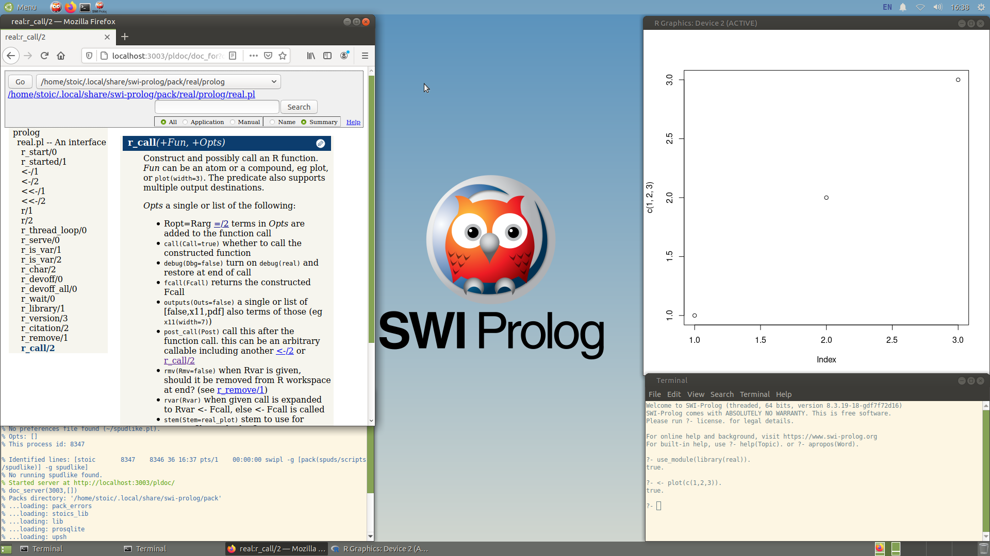Switch to Firefox taskbar entry
990x556 pixels.
[276, 549]
